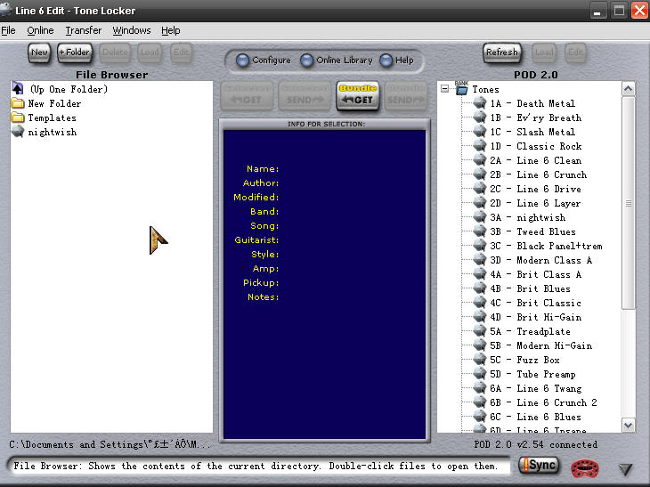This screenshot has height=487, width=650.
Task: Click tone icon for 4A - Brit Class A
Action: pos(480,274)
